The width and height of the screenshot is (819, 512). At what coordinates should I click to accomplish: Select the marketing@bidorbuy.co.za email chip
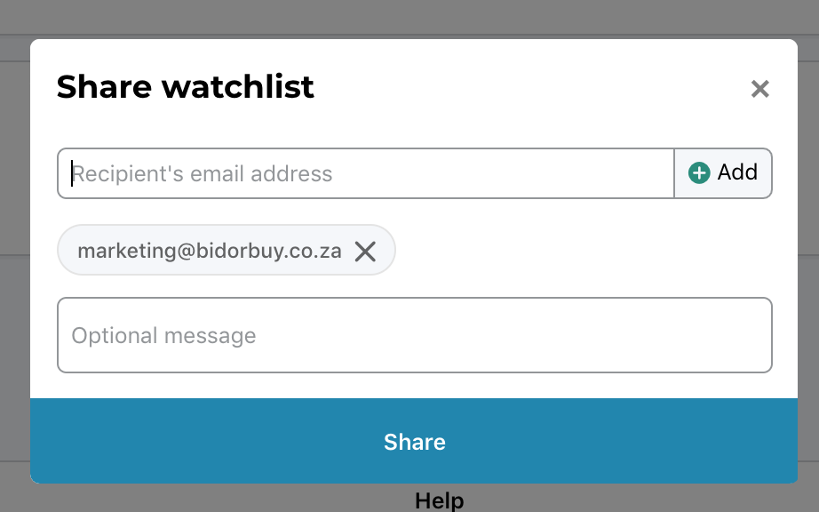[x=227, y=250]
